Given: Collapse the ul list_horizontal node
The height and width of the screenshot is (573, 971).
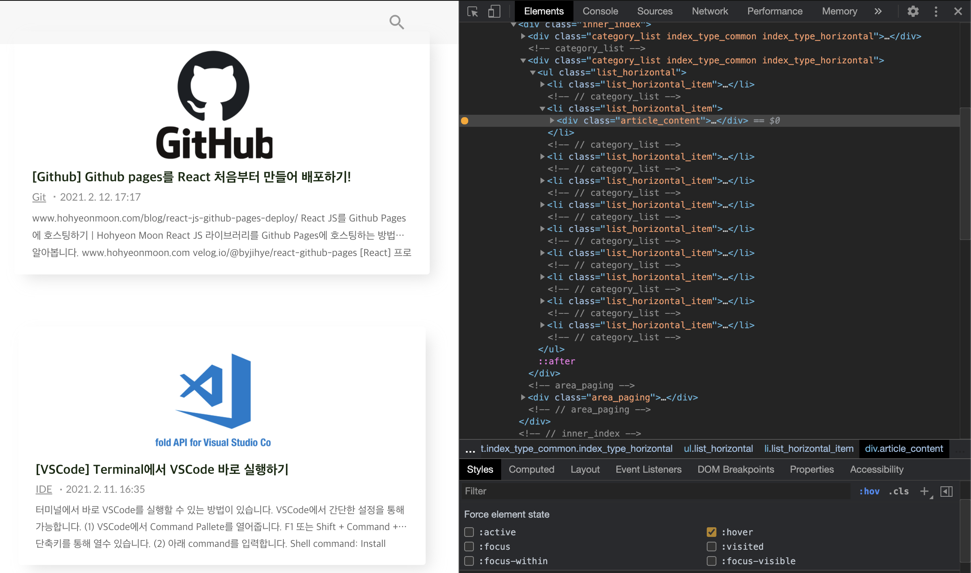Looking at the screenshot, I should [x=532, y=73].
